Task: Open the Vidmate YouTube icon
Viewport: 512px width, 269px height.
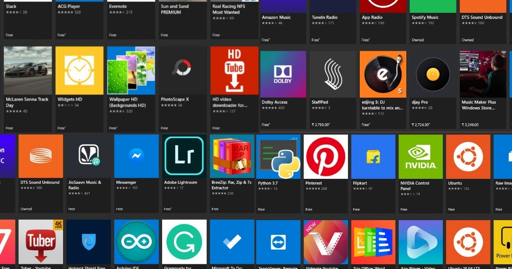Action: click(326, 242)
